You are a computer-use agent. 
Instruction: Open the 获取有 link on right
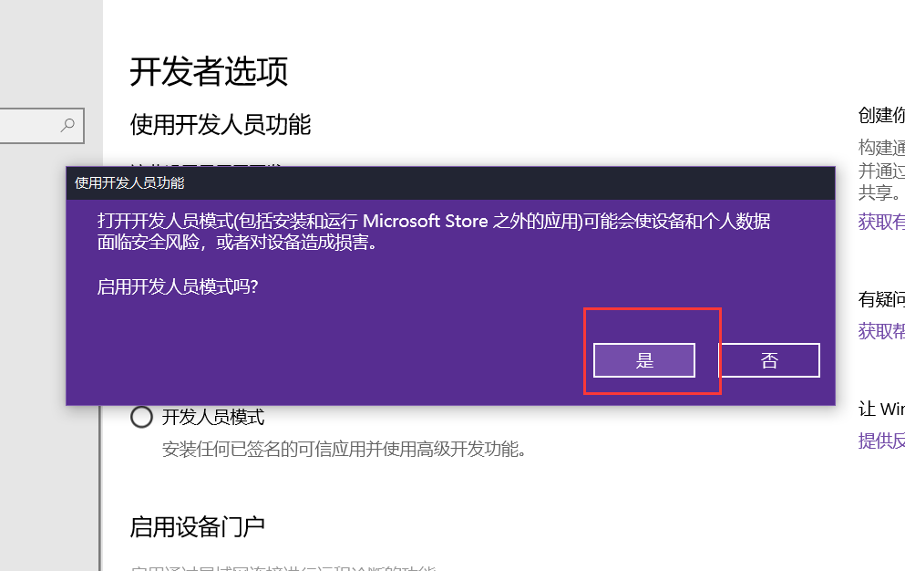click(881, 222)
